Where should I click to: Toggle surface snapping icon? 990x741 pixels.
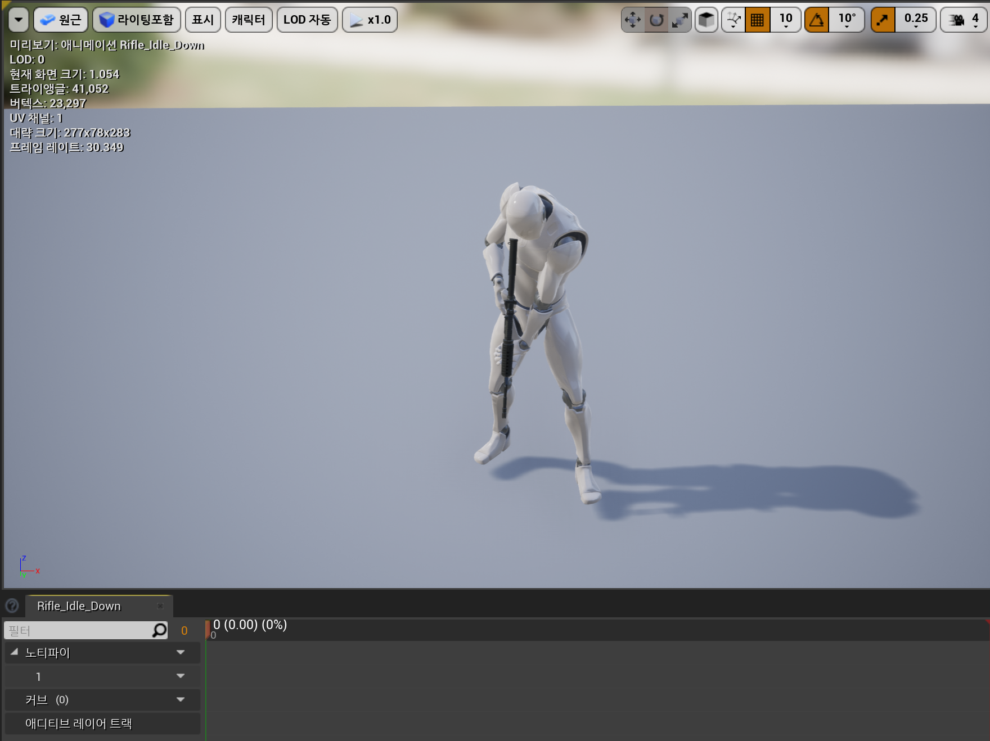(x=733, y=20)
